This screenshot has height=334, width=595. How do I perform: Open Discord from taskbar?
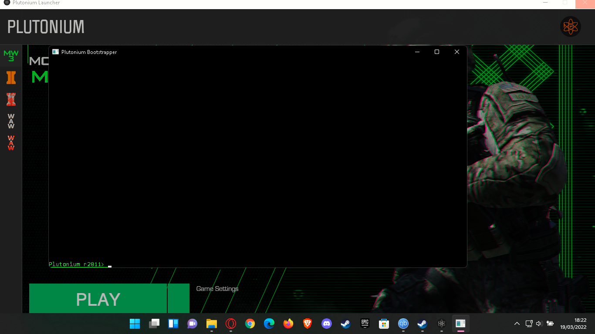(x=326, y=324)
